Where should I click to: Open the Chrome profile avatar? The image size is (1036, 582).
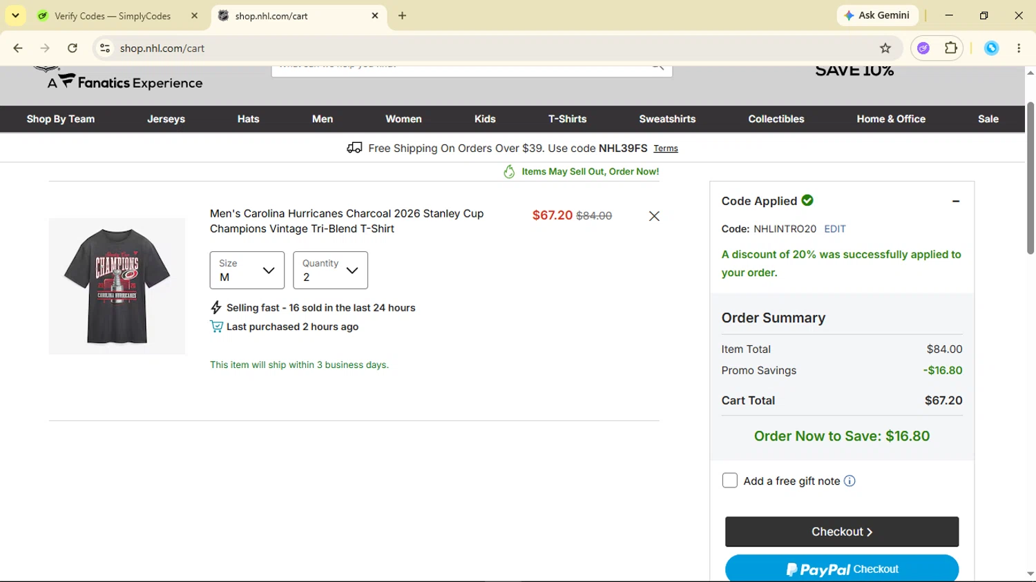[x=991, y=48]
